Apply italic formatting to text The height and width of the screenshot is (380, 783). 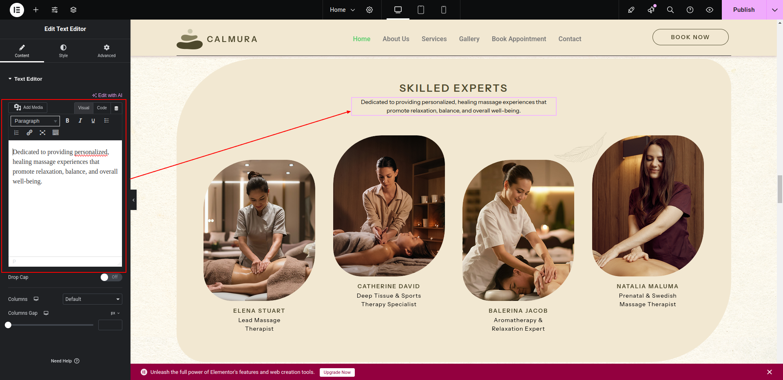(80, 121)
